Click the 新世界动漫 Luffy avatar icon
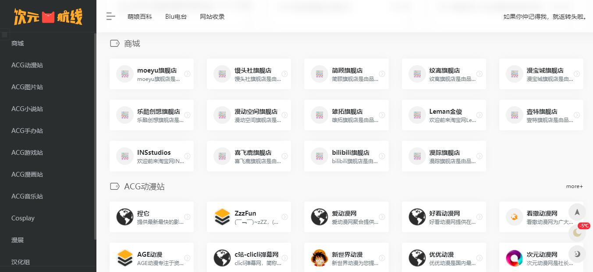 320,258
